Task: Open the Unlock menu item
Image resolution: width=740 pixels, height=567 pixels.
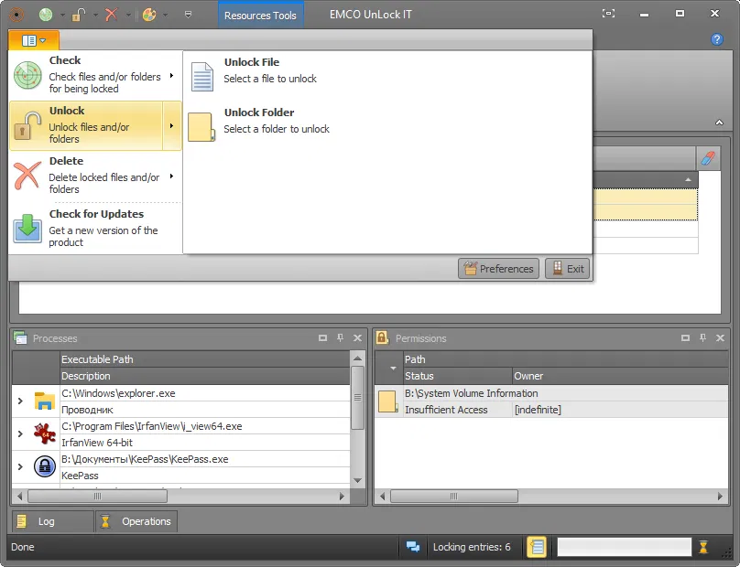Action: click(x=95, y=125)
